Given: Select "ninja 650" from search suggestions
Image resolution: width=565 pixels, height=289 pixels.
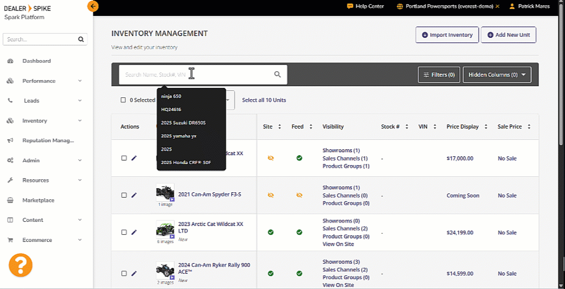Looking at the screenshot, I should pos(171,96).
